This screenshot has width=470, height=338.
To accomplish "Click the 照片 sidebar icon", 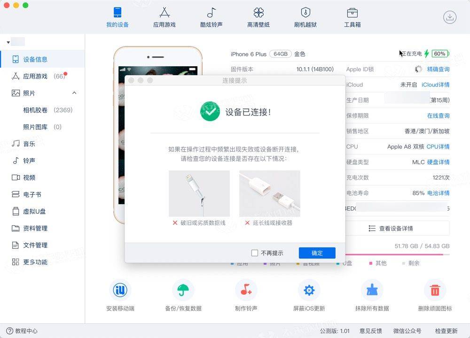I will click(16, 93).
